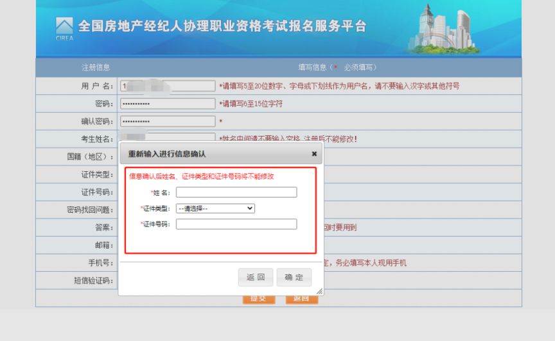The height and width of the screenshot is (341, 555).
Task: Click the 密码找回问题 label
Action: 90,210
